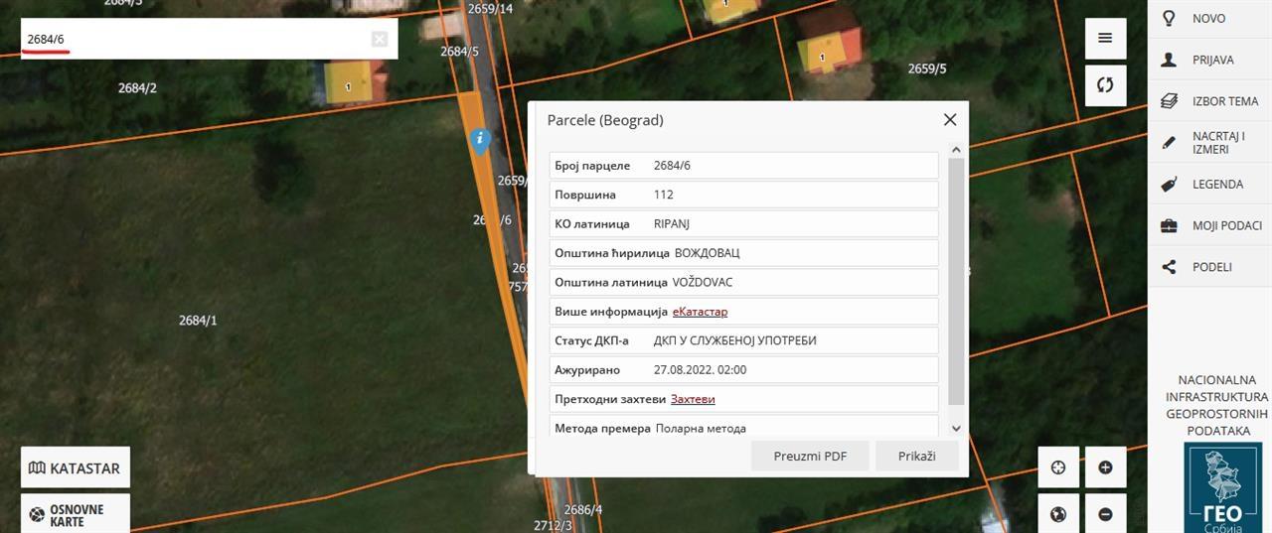The height and width of the screenshot is (533, 1272).
Task: Click the ВОЖДОВАЦ Cyrillic municipality value
Action: (x=708, y=253)
